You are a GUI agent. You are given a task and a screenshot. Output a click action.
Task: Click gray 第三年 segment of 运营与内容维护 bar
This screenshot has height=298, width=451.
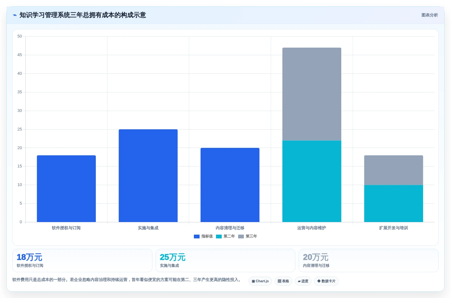pos(312,94)
